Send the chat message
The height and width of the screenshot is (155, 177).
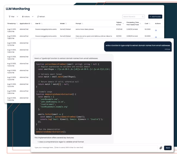pos(168,148)
